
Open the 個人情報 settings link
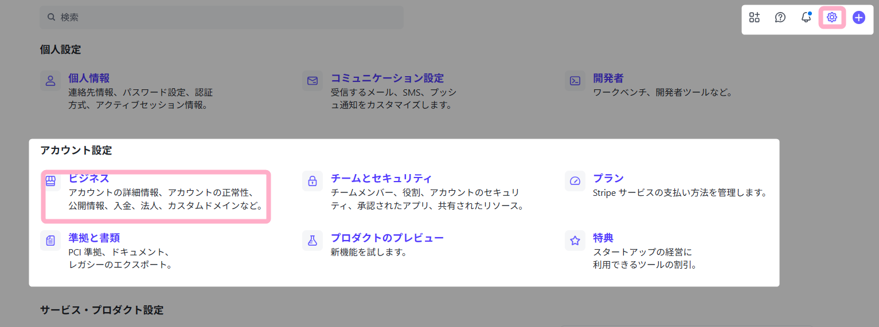(89, 78)
